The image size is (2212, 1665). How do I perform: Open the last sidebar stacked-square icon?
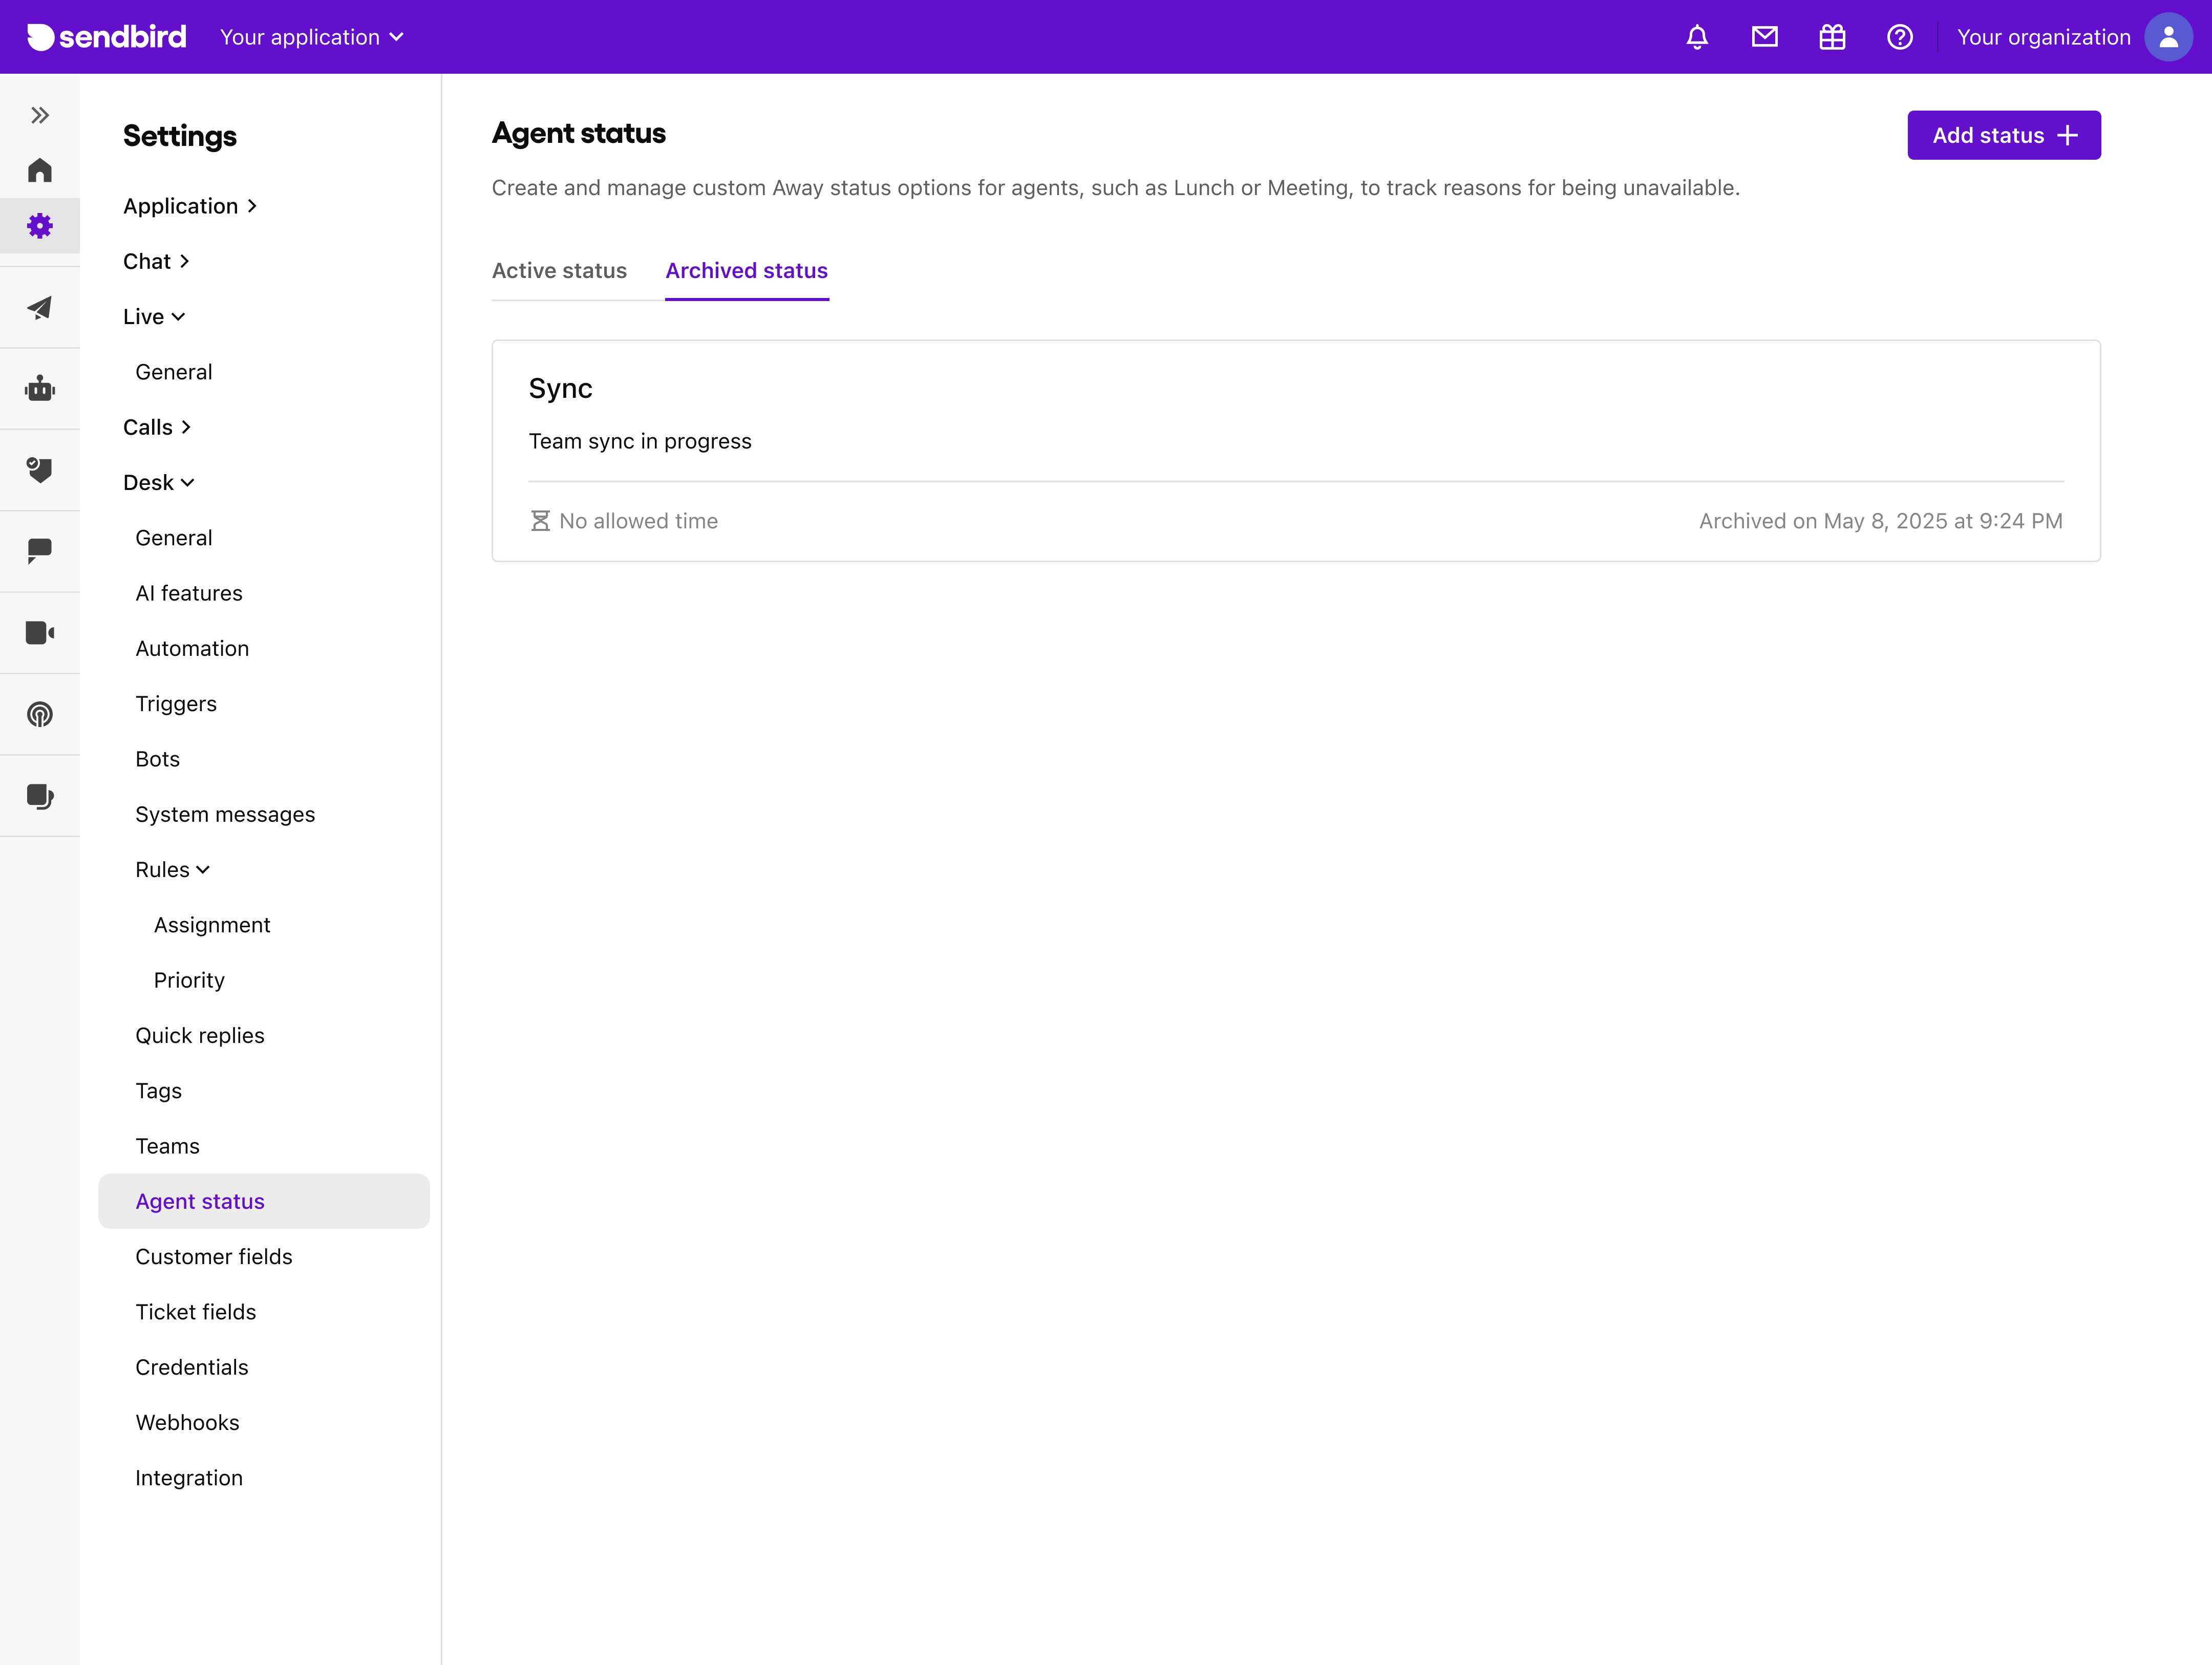[40, 796]
